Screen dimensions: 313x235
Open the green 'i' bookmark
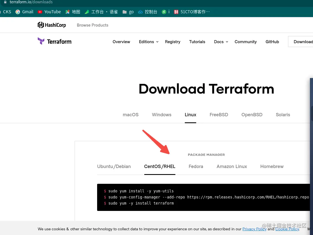[165, 12]
